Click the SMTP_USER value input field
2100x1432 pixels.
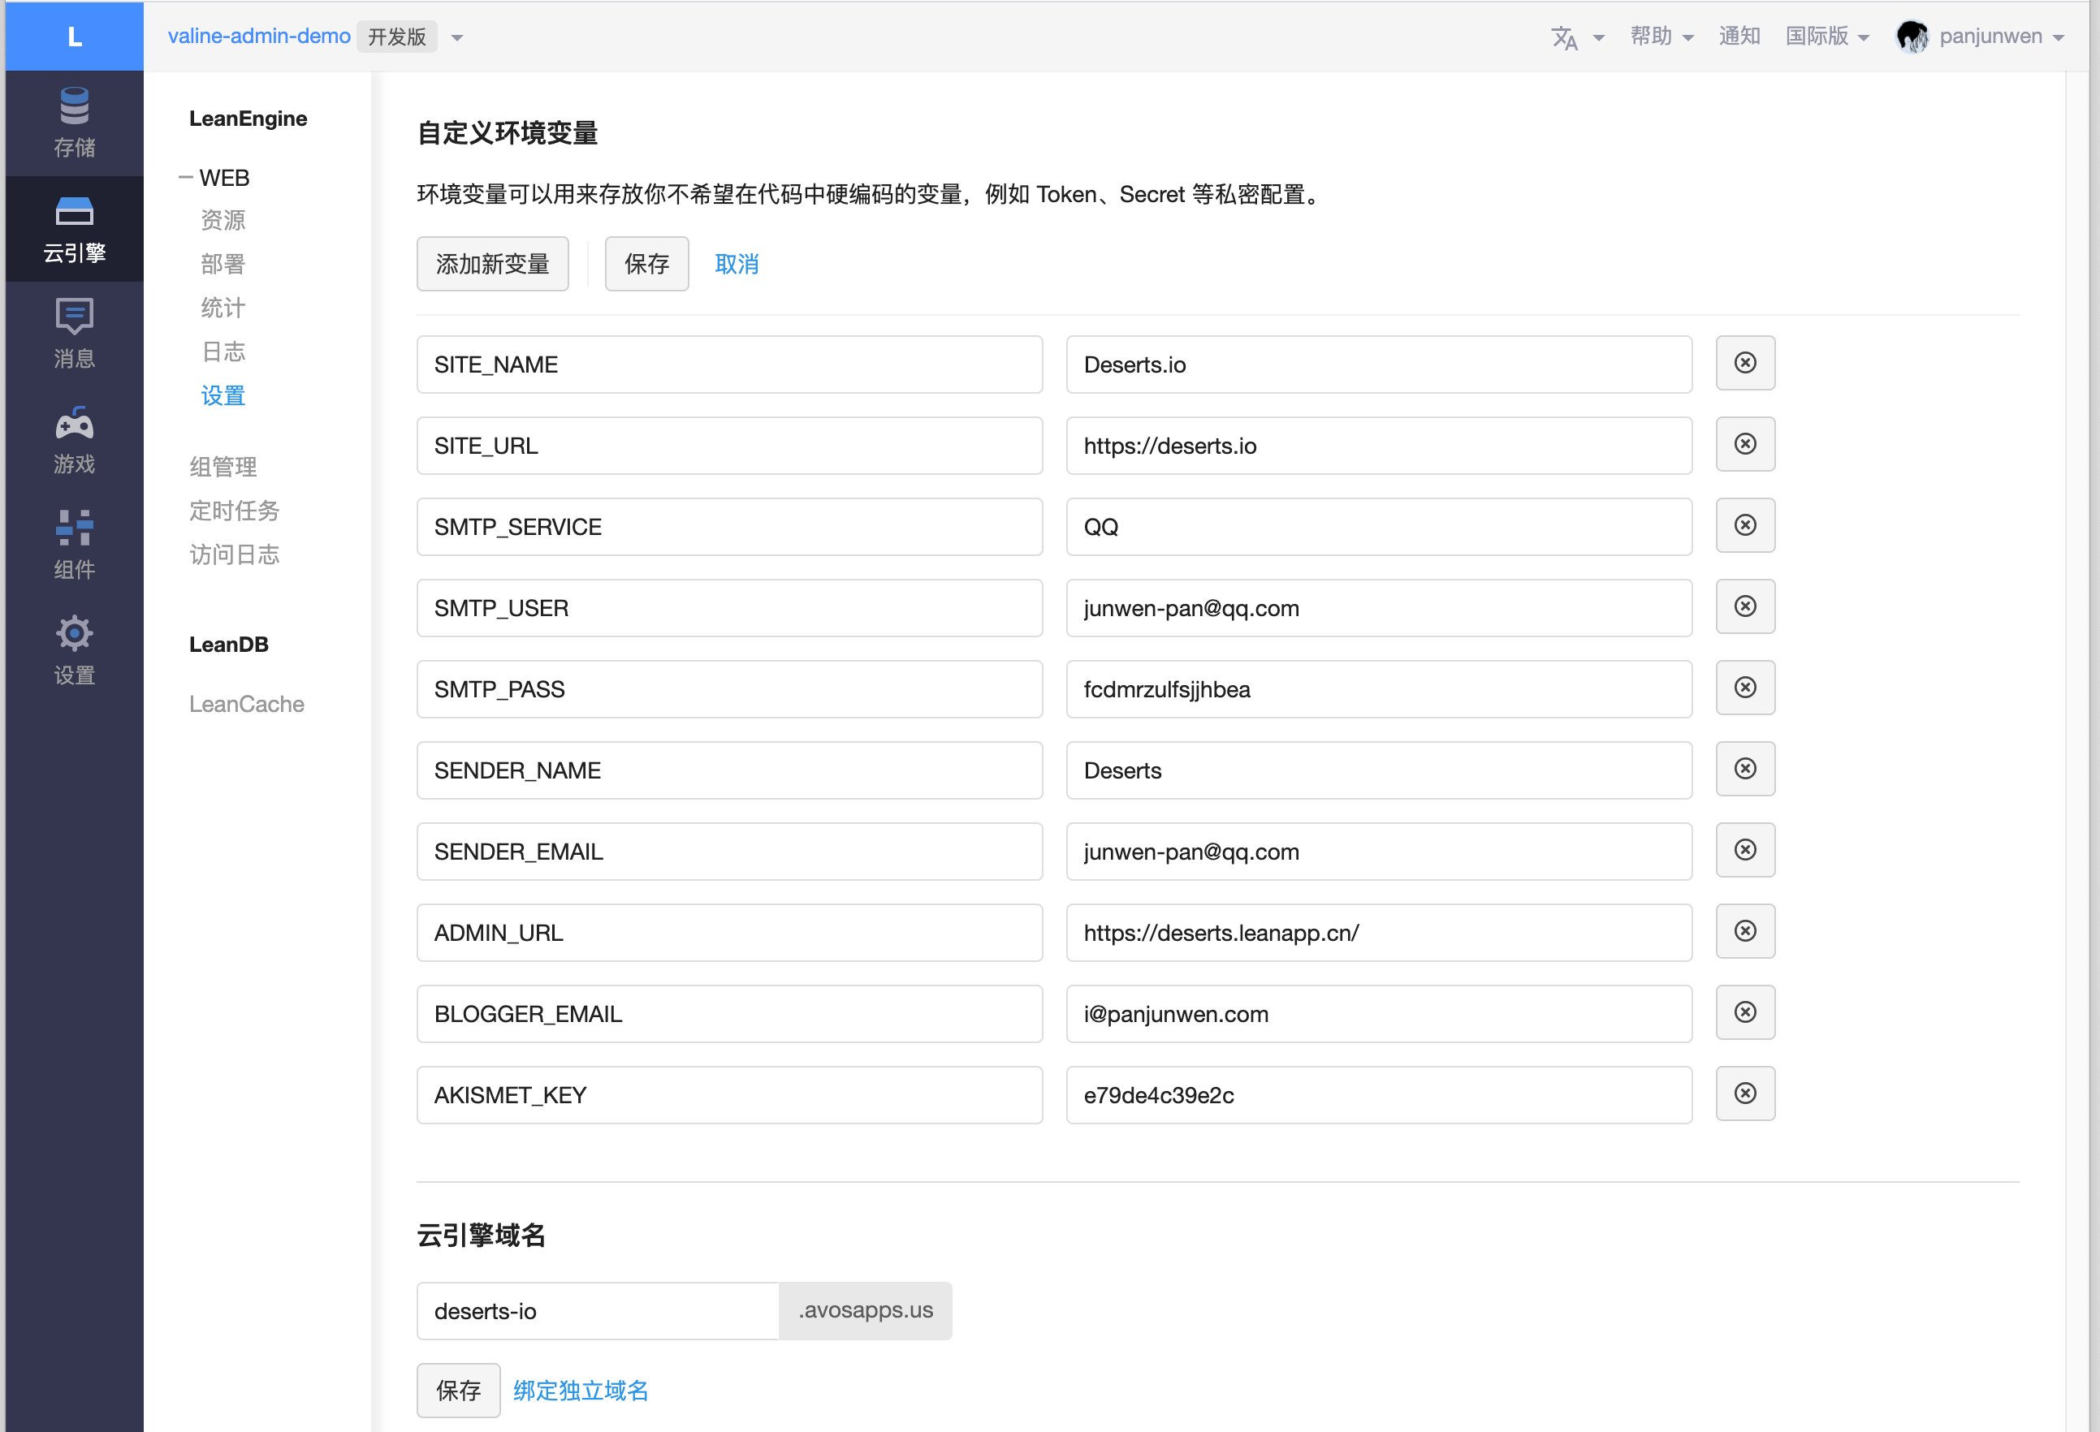1378,608
